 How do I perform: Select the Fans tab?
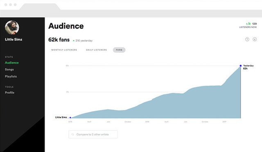coord(119,50)
